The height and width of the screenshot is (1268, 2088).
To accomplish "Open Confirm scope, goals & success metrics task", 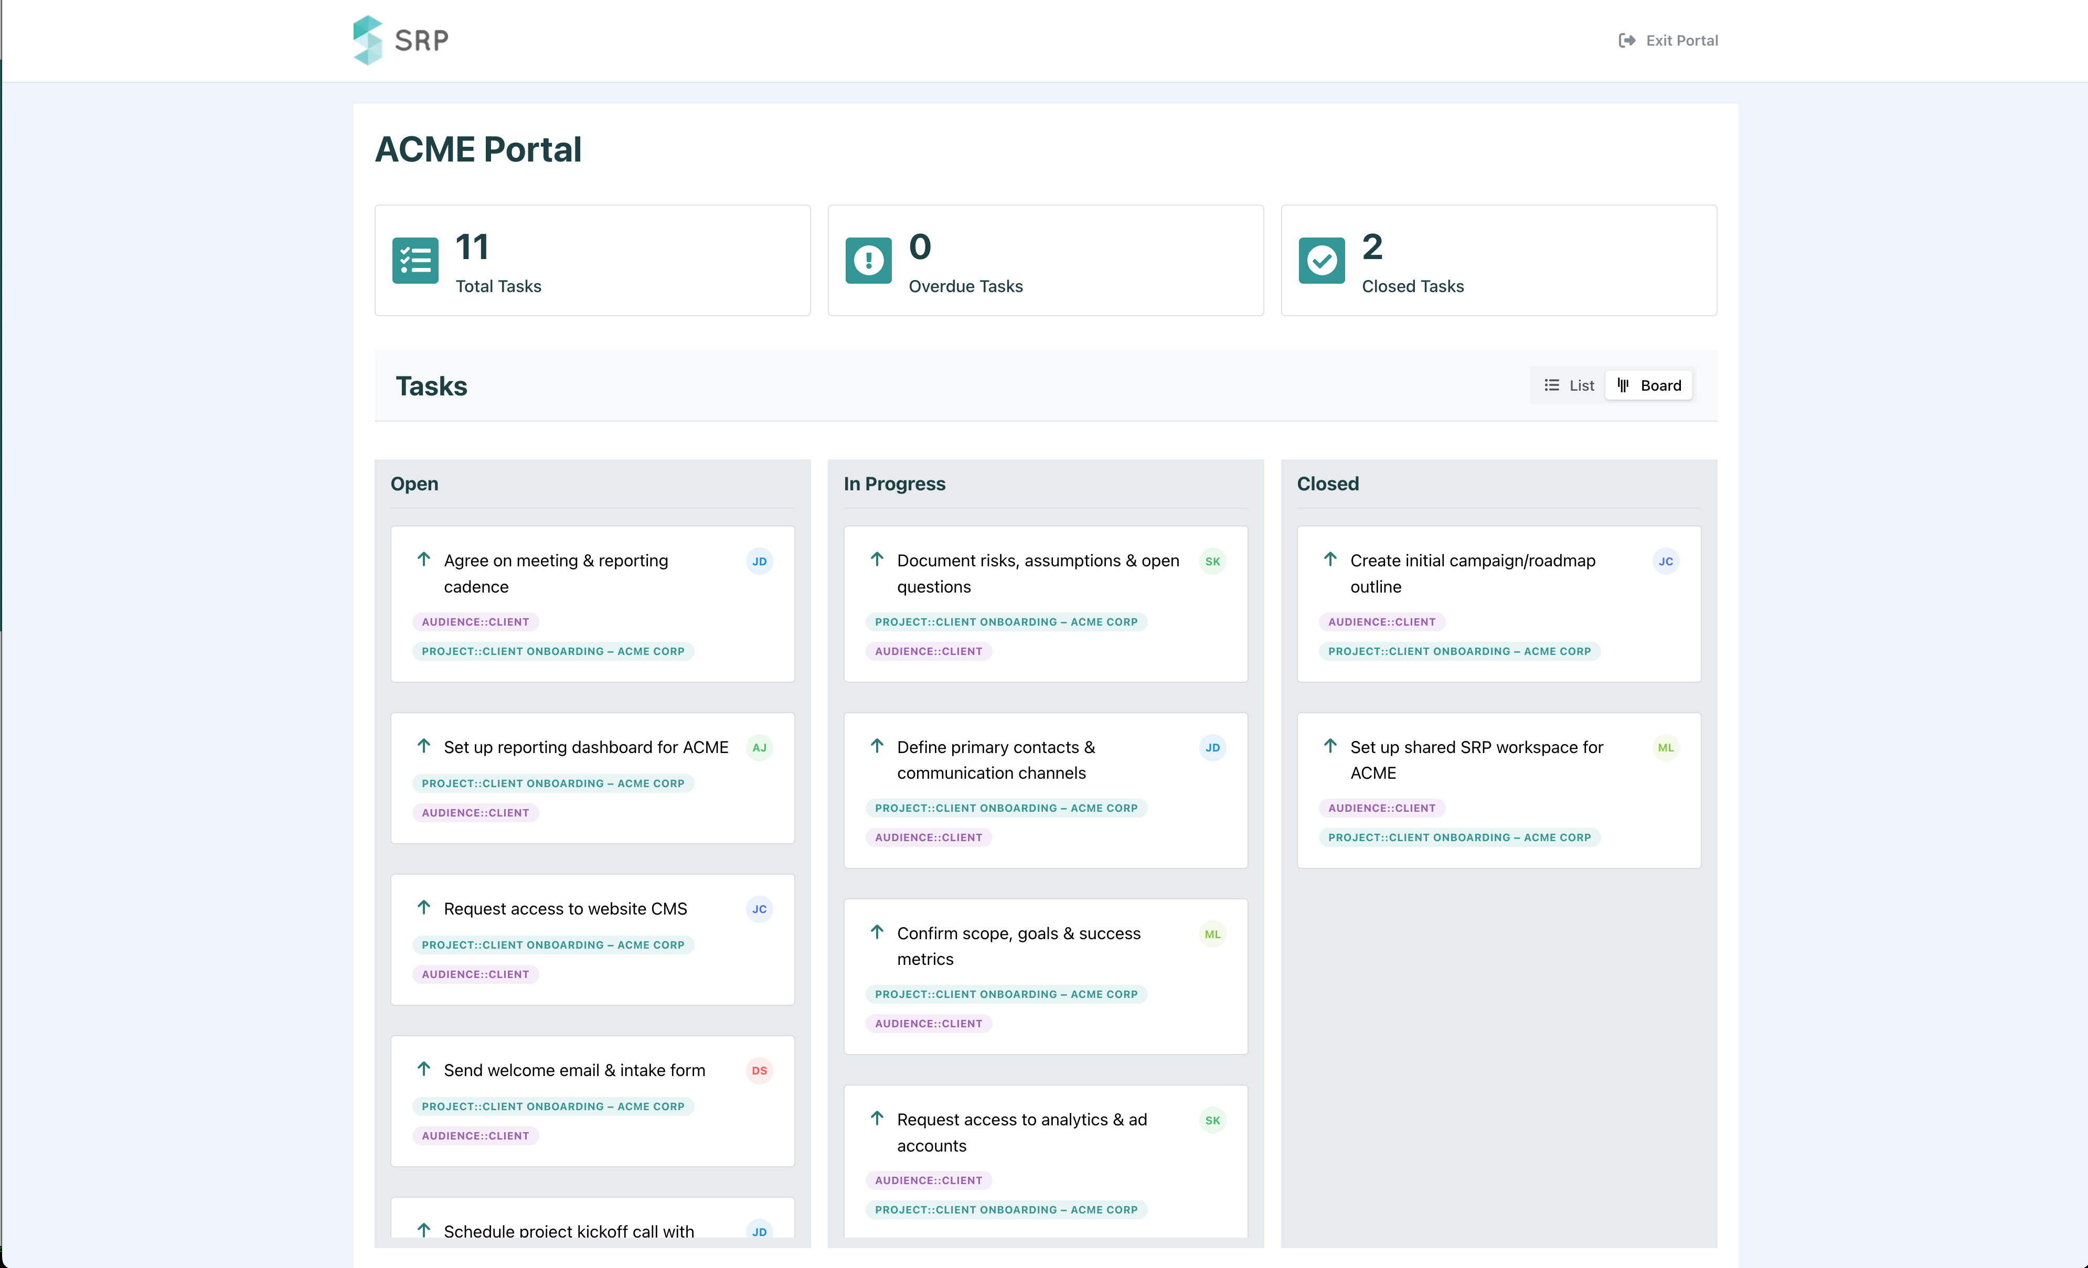I will click(1018, 946).
